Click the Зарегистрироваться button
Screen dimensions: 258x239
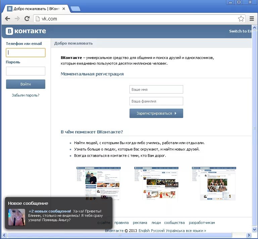156,113
